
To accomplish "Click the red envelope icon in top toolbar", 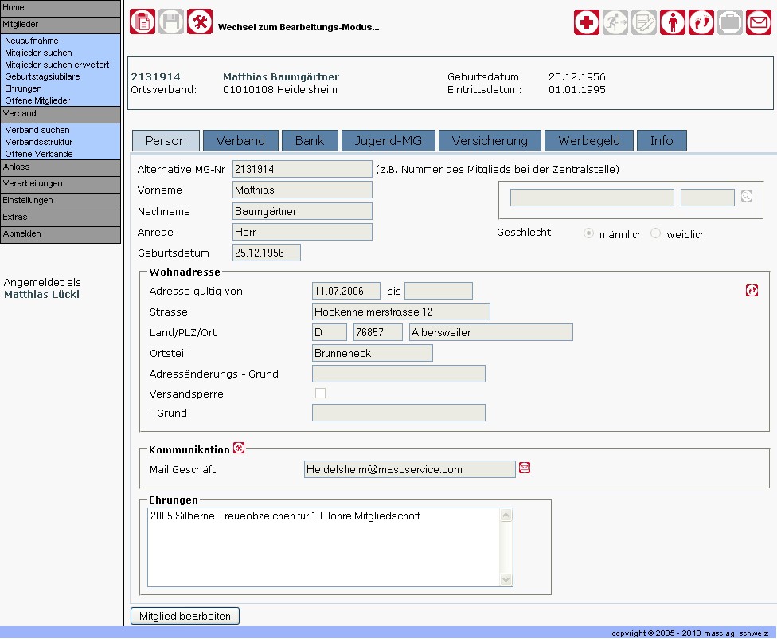I will click(x=759, y=22).
